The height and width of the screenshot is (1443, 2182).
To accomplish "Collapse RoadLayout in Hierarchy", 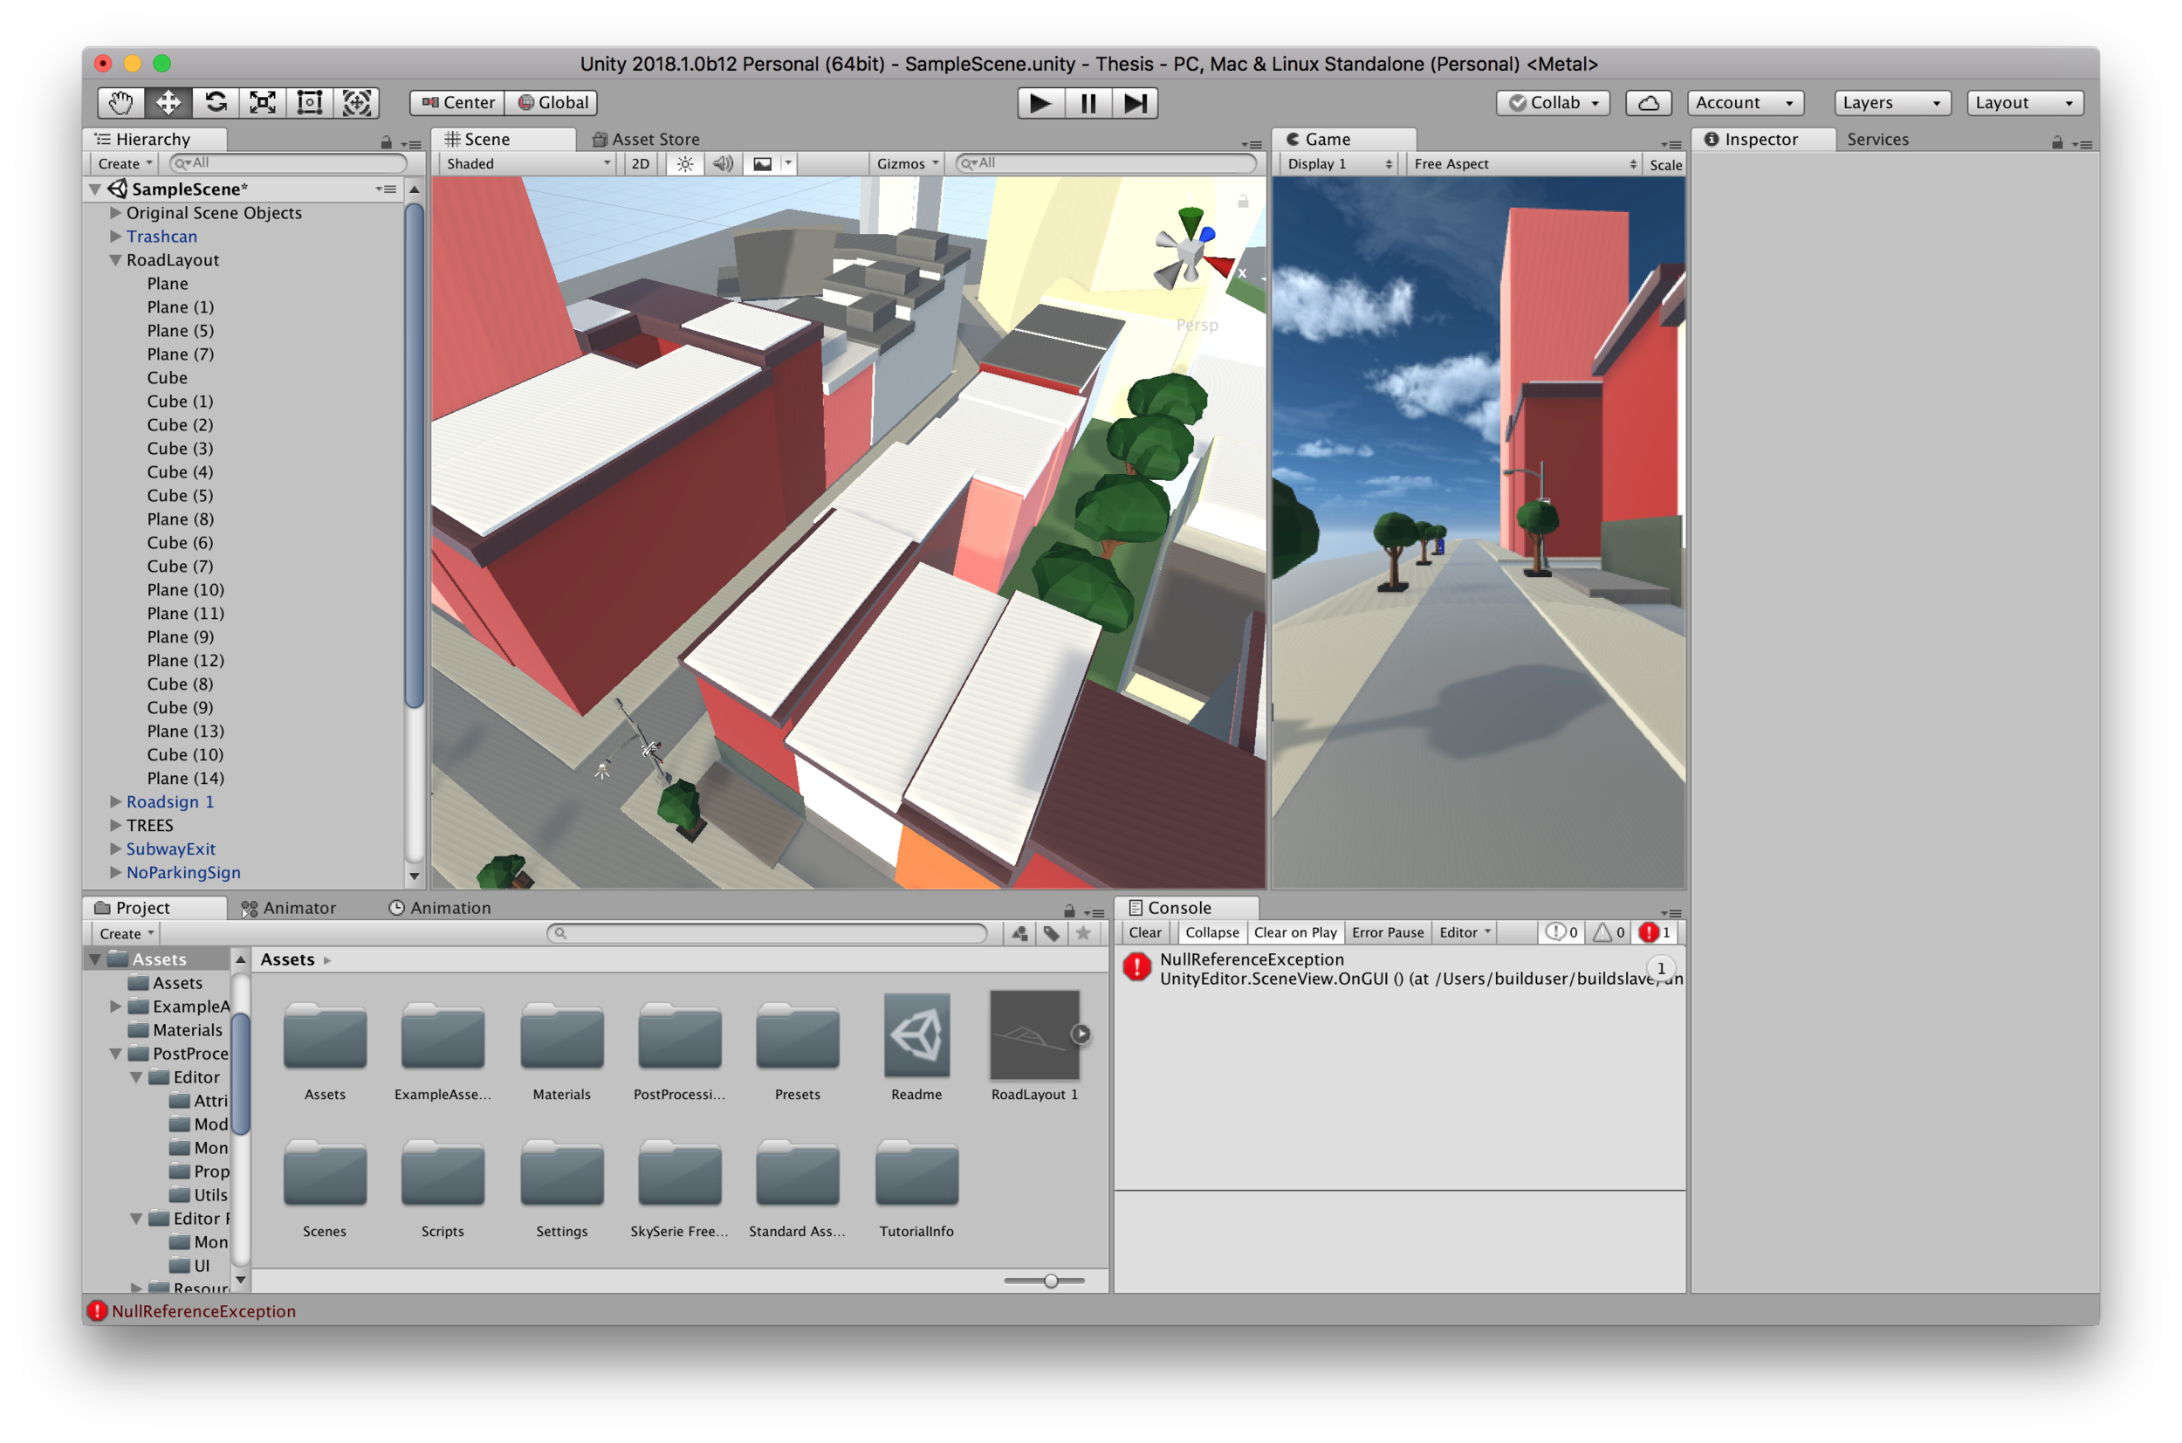I will (116, 260).
